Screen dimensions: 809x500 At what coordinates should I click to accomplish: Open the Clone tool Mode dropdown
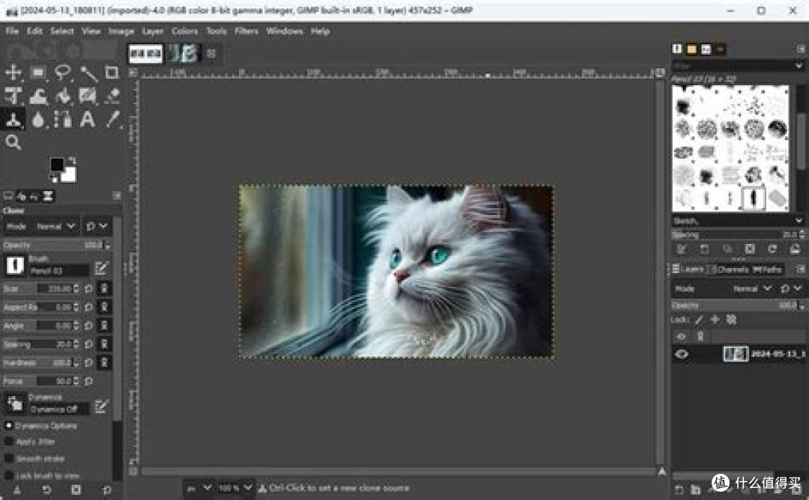coord(55,226)
